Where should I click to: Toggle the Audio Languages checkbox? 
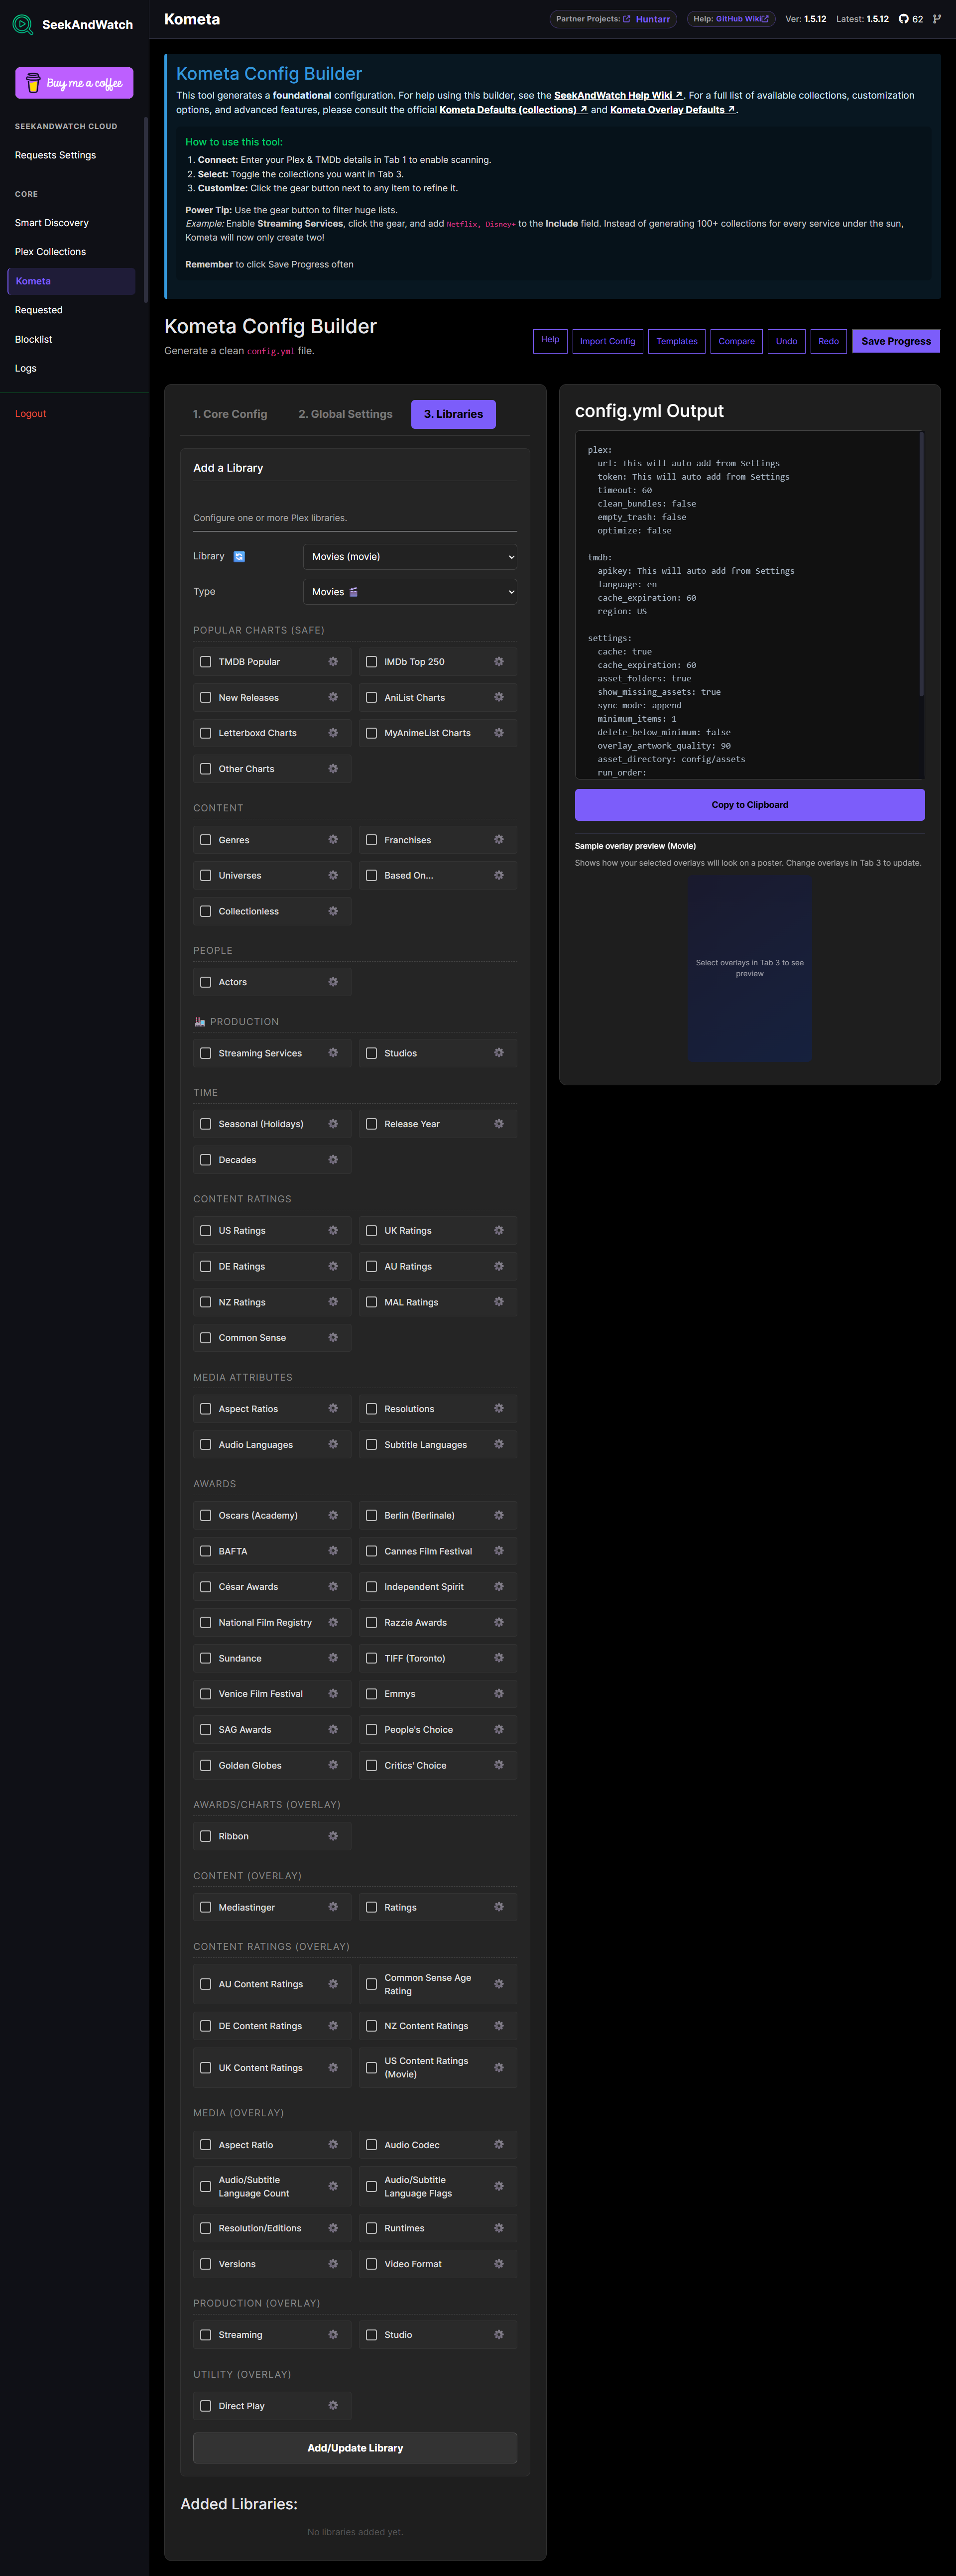coord(206,1445)
